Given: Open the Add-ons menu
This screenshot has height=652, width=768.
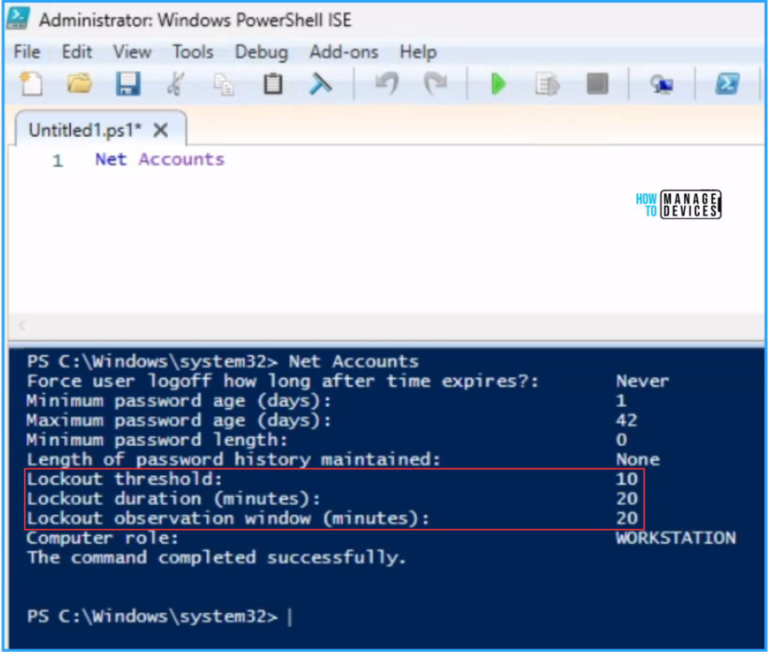Looking at the screenshot, I should pyautogui.click(x=343, y=52).
